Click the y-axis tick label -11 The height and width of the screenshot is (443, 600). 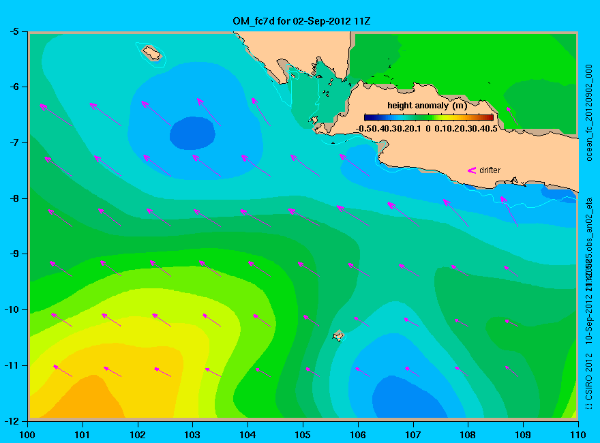(12, 365)
